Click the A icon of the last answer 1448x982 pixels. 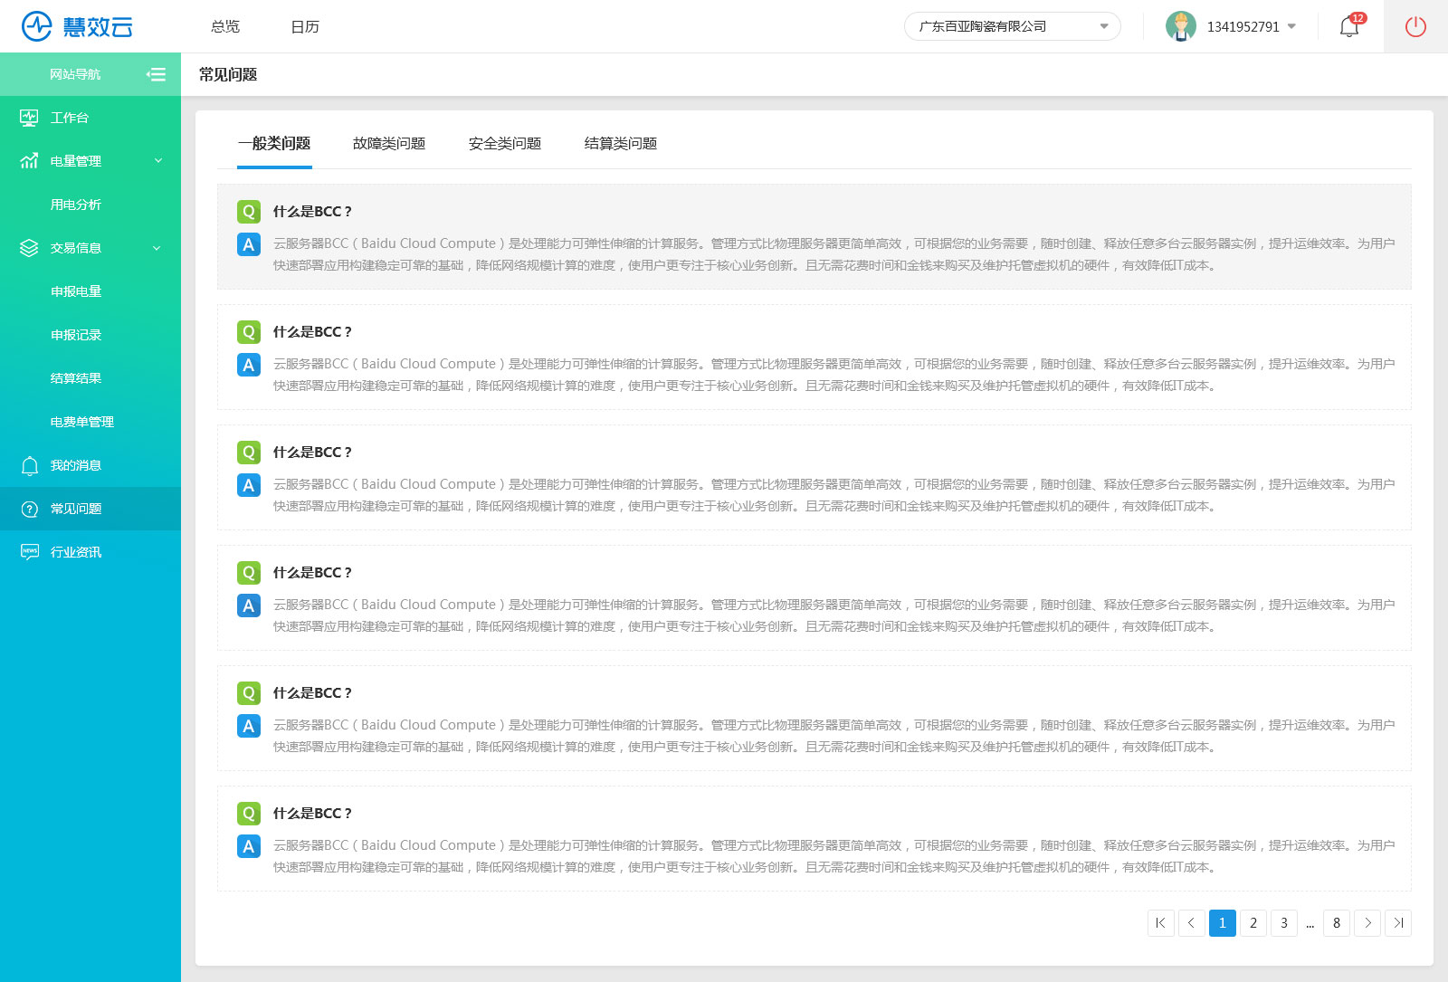click(x=249, y=846)
